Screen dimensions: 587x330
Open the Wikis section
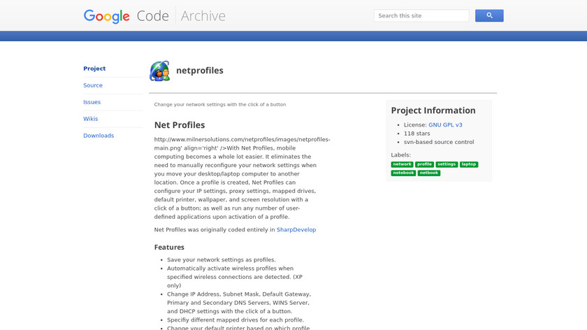coord(91,119)
